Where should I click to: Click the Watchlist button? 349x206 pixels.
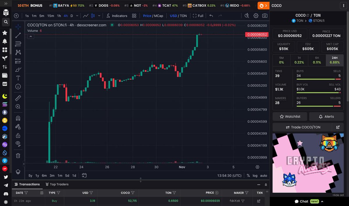290,116
